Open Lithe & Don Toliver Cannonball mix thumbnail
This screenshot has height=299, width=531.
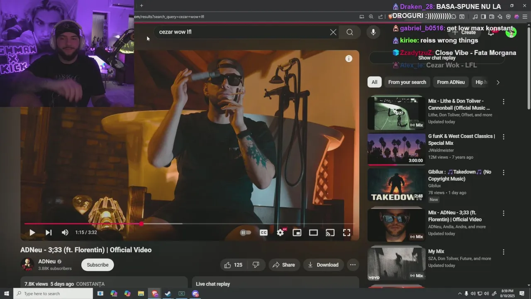pos(396,113)
